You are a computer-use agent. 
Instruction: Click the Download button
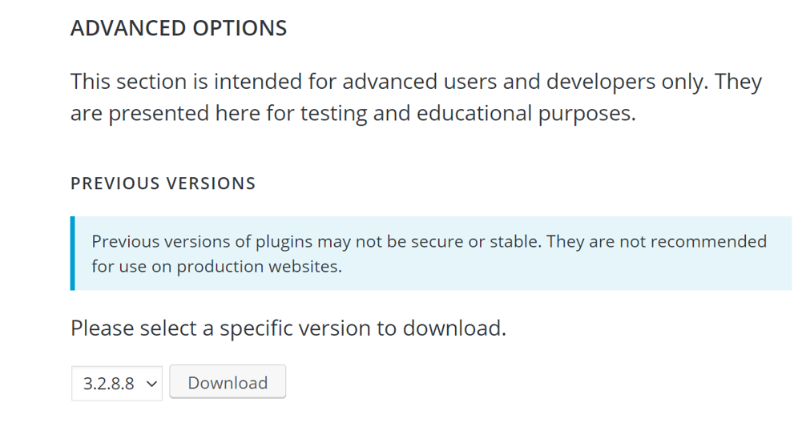coord(228,382)
